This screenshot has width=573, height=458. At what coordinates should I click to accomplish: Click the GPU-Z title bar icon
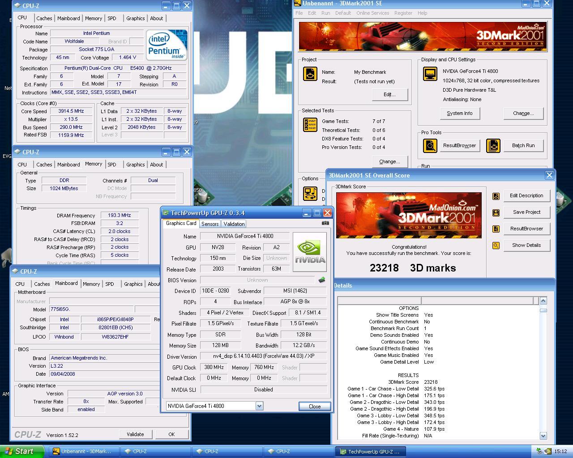point(166,213)
